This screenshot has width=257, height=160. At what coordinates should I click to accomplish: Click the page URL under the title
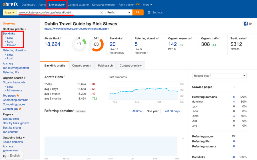coord(76,29)
